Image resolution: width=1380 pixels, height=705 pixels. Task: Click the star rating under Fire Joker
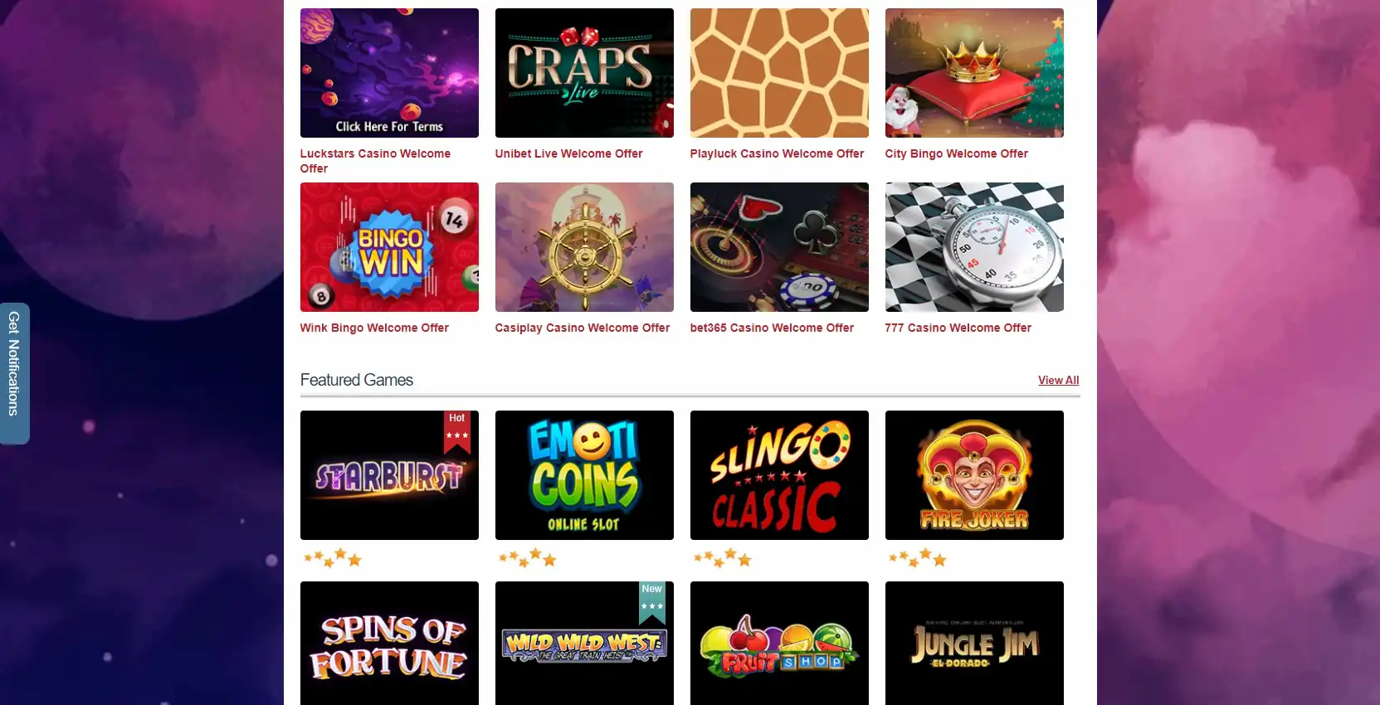[918, 558]
